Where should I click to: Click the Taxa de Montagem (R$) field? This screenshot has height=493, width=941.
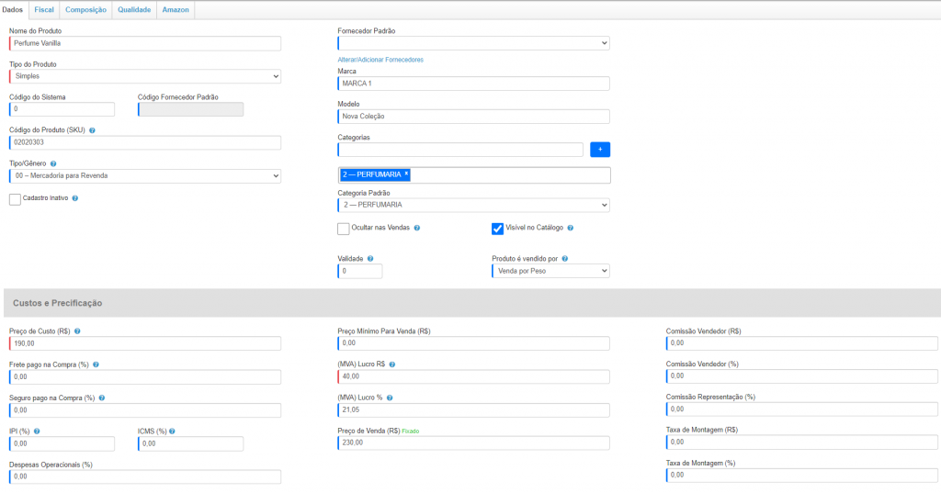[801, 442]
